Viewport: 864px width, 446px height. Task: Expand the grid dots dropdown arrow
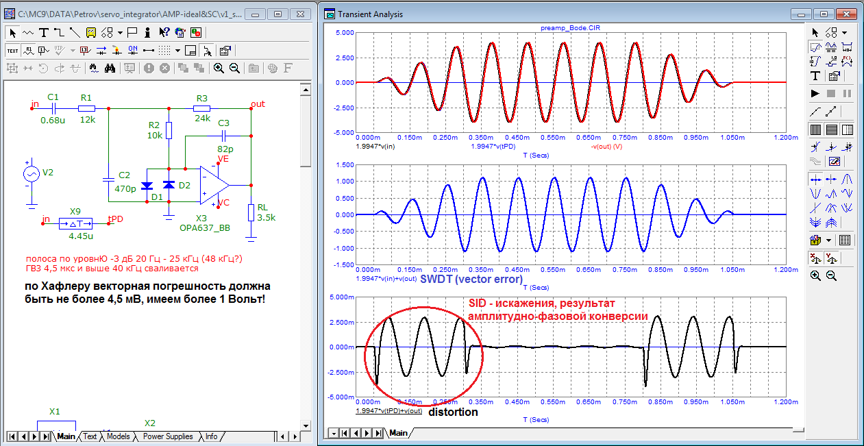click(x=177, y=50)
